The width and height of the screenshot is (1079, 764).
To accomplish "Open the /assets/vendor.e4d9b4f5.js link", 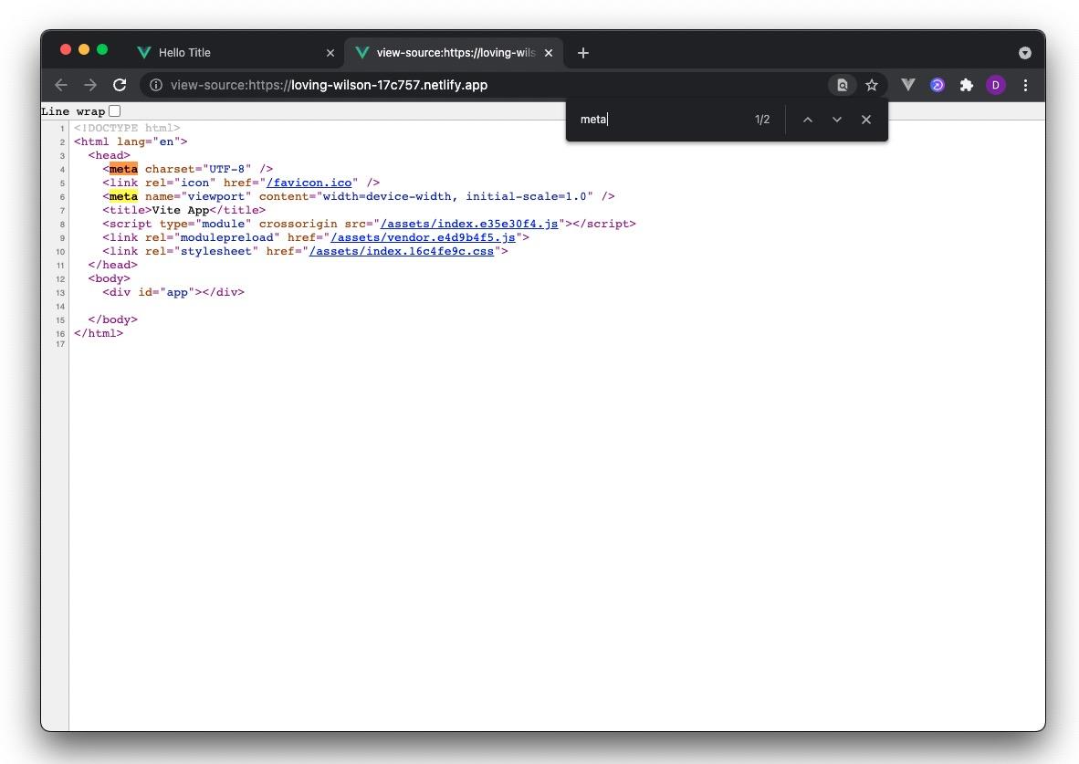I will (x=423, y=237).
